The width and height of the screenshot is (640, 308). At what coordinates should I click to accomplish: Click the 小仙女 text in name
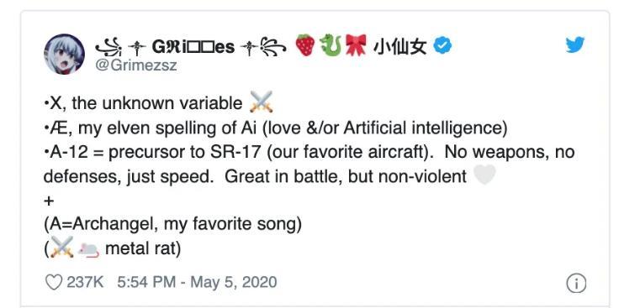coord(400,46)
